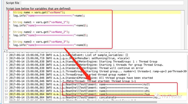The height and width of the screenshot is (104, 188).
Task: Click script line 'String name1 = vars.get("varName_1");'
Action: (x=41, y=22)
